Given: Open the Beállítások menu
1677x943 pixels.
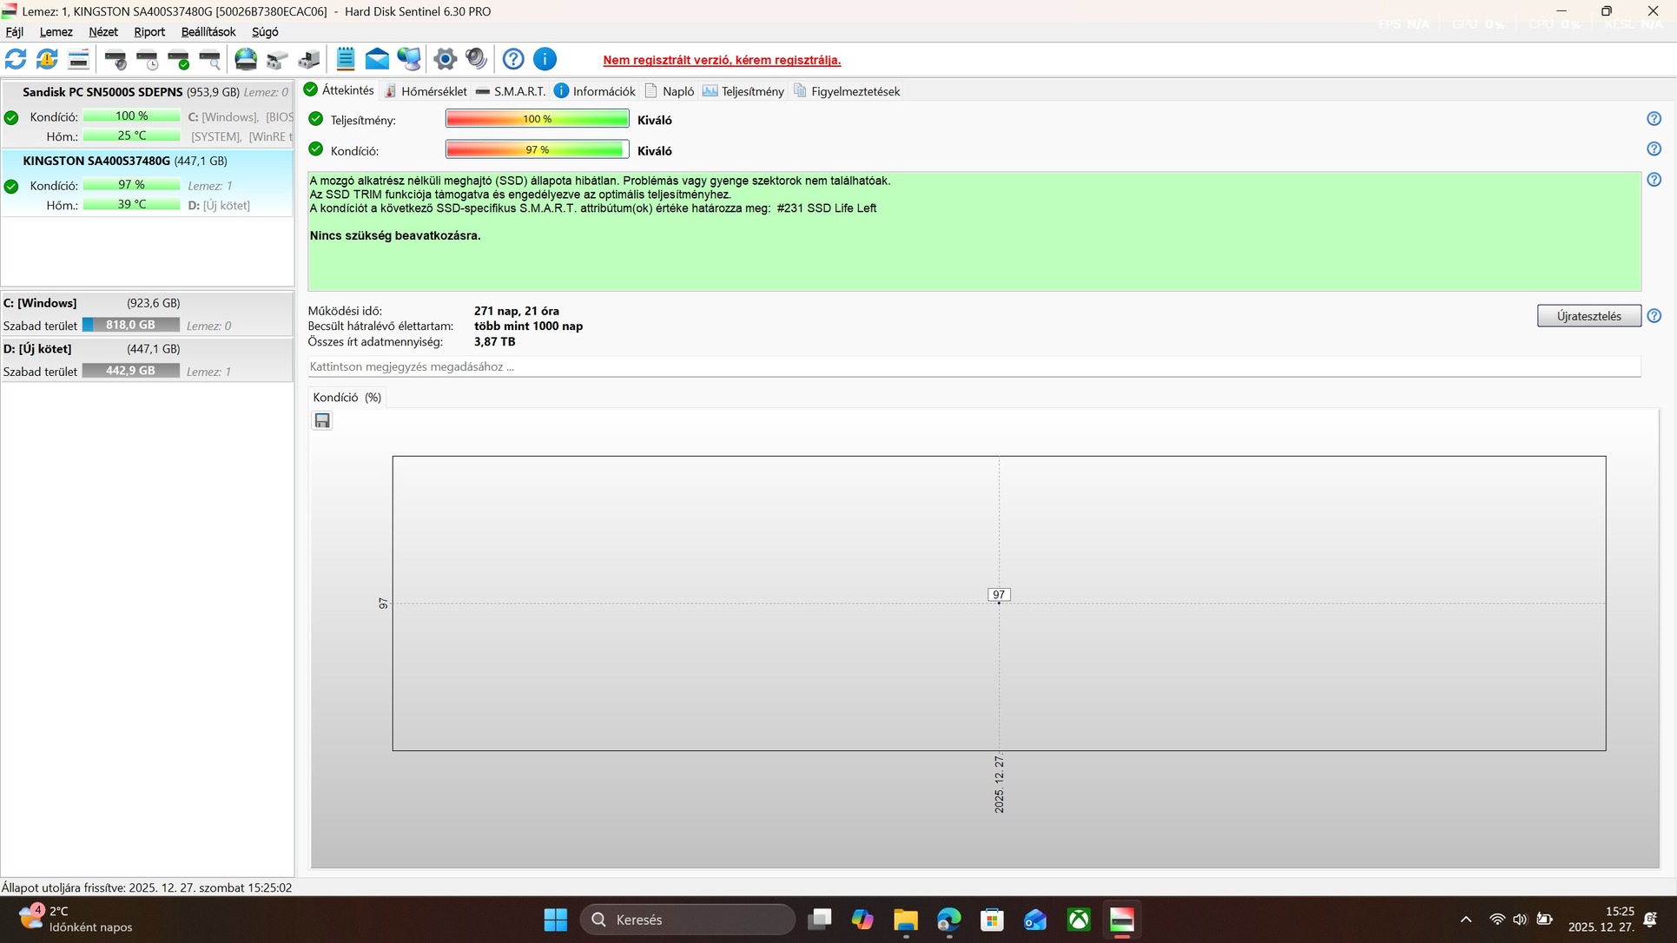Looking at the screenshot, I should (x=208, y=32).
